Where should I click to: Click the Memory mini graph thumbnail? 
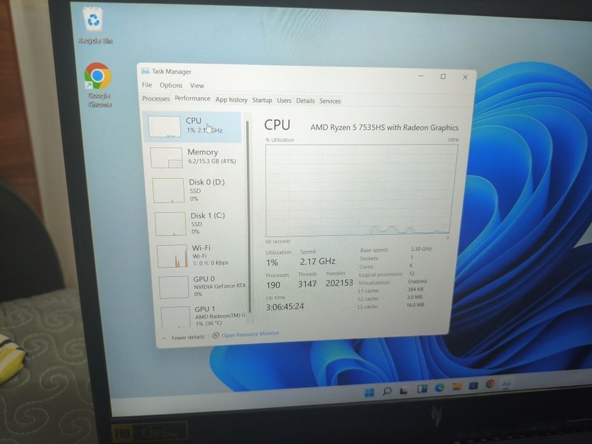(166, 157)
